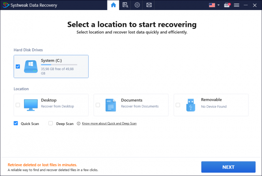Click "35,98 GB free of 49,88 GB" text
The width and height of the screenshot is (262, 176).
coord(57,71)
